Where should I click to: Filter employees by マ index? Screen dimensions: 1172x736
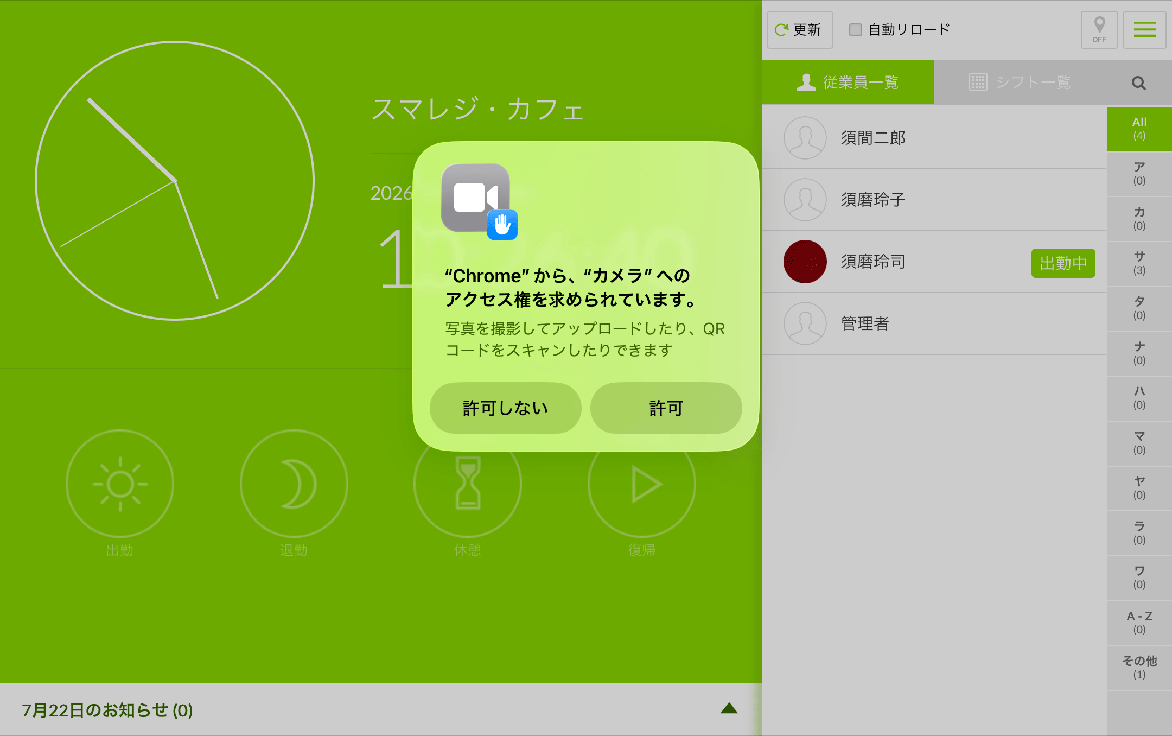(1139, 443)
